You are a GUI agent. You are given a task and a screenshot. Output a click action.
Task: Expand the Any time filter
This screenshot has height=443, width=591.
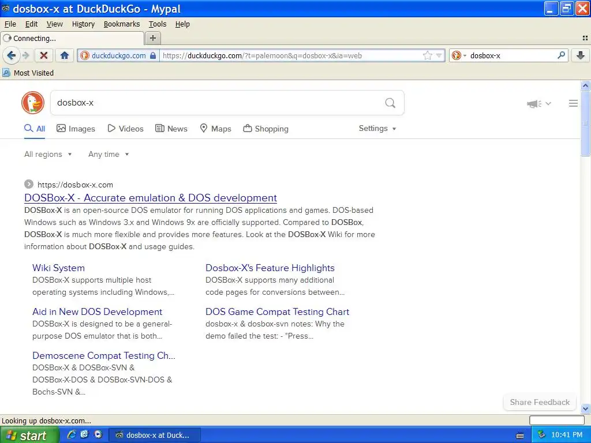click(109, 154)
